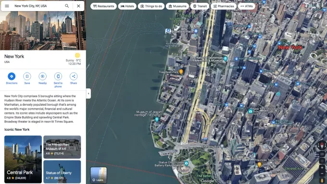
Task: Zoom in with the plus button
Action: [x=322, y=168]
